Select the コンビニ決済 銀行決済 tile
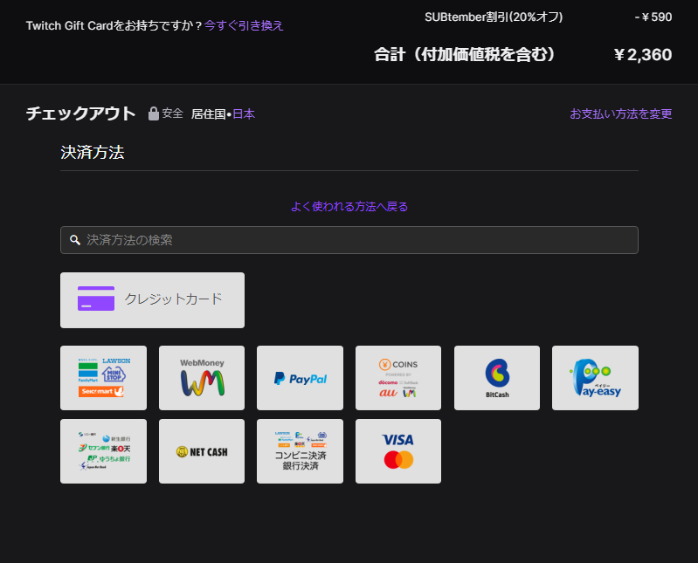The height and width of the screenshot is (563, 698). [x=300, y=451]
